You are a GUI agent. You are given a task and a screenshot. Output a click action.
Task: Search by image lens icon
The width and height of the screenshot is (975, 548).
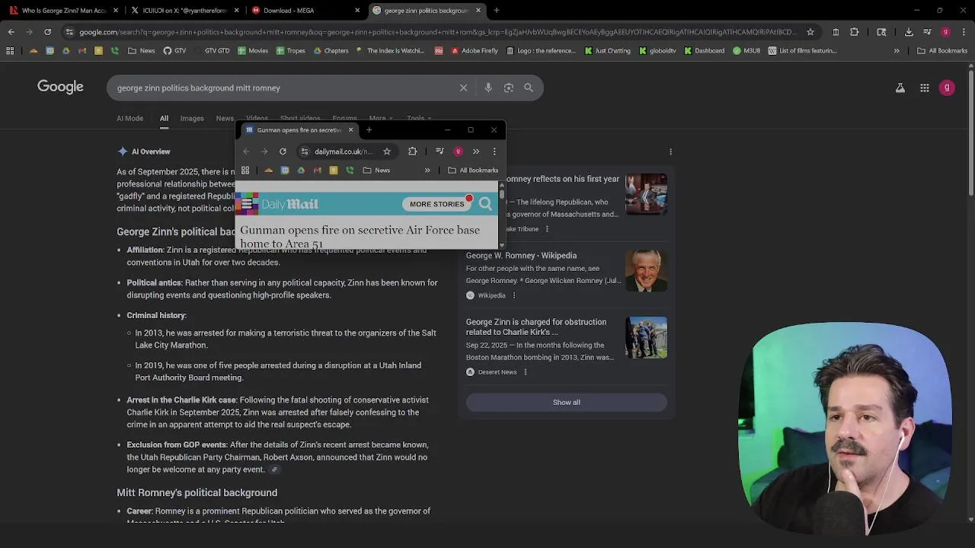point(509,88)
